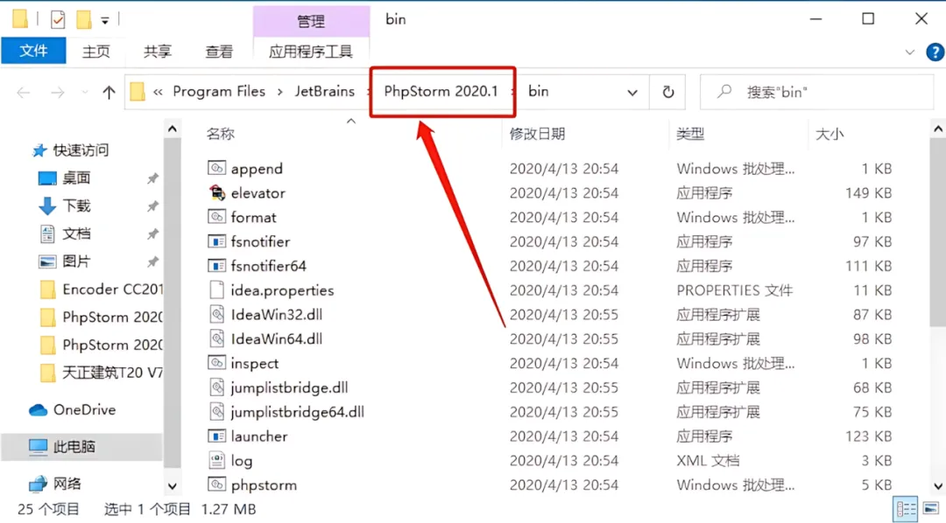Click navigation pane scroll up arrow
The height and width of the screenshot is (523, 946).
[172, 129]
